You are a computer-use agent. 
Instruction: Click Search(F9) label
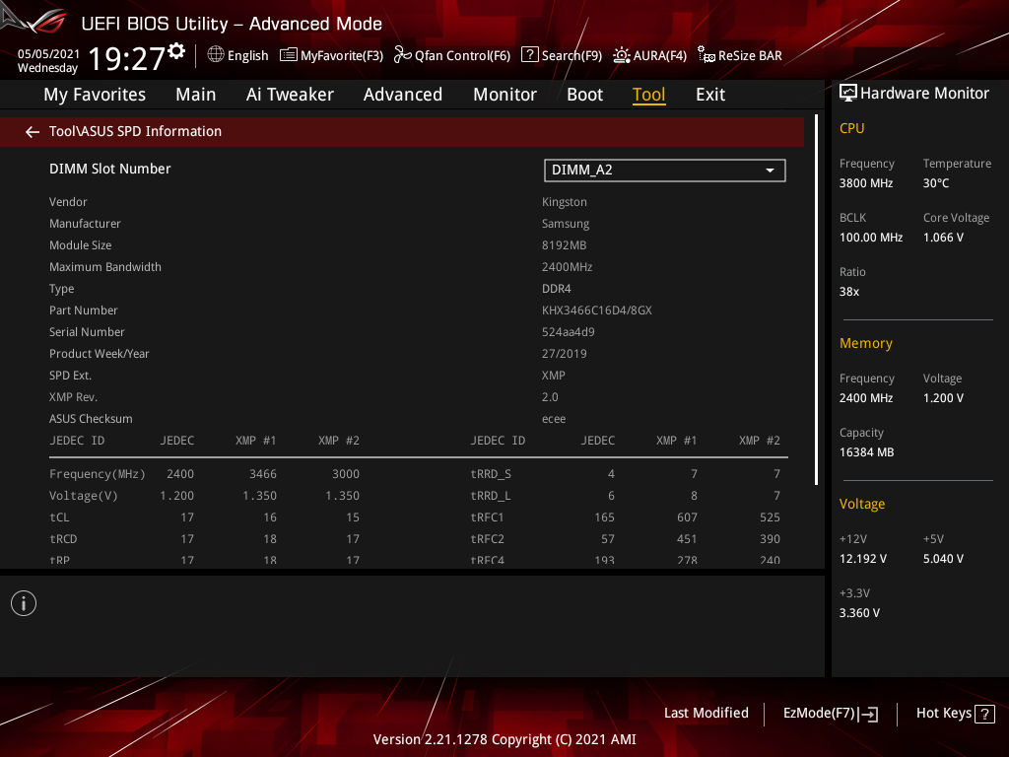pos(572,56)
